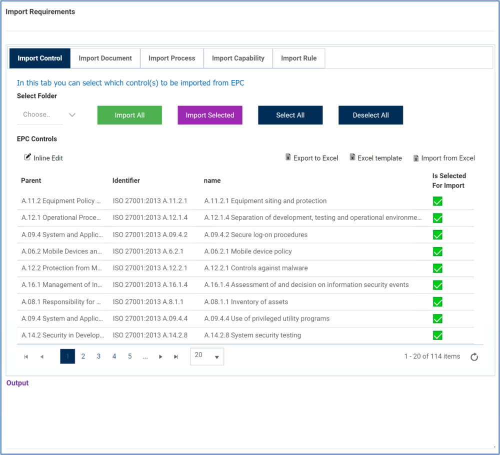Toggle import selection for A.08.1.1 Inventory of assets
This screenshot has height=455, width=500.
pyautogui.click(x=437, y=301)
